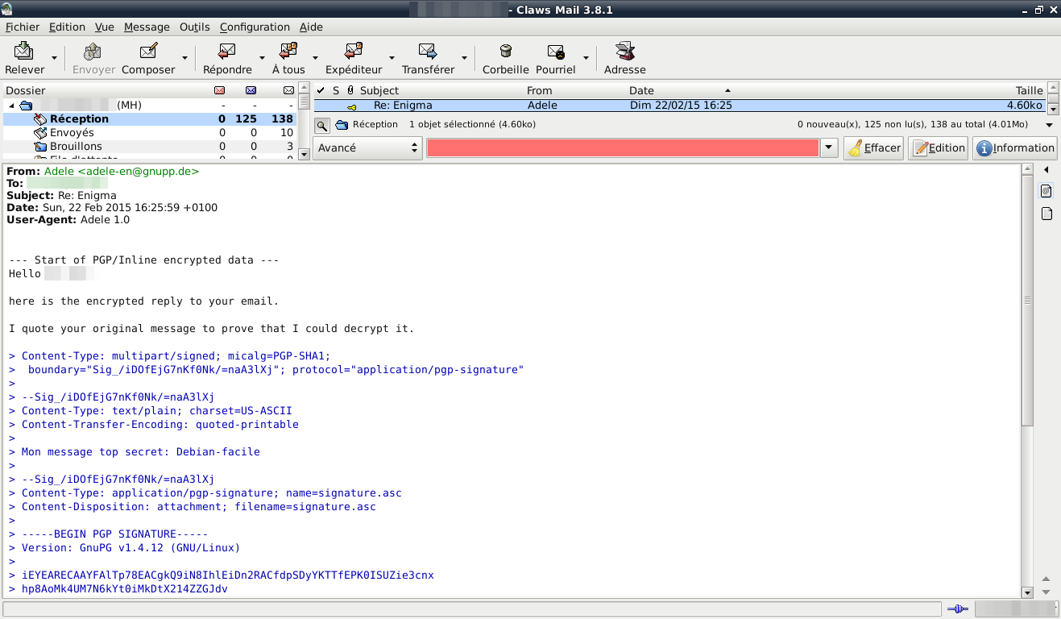Open the Outils menu

click(x=194, y=27)
